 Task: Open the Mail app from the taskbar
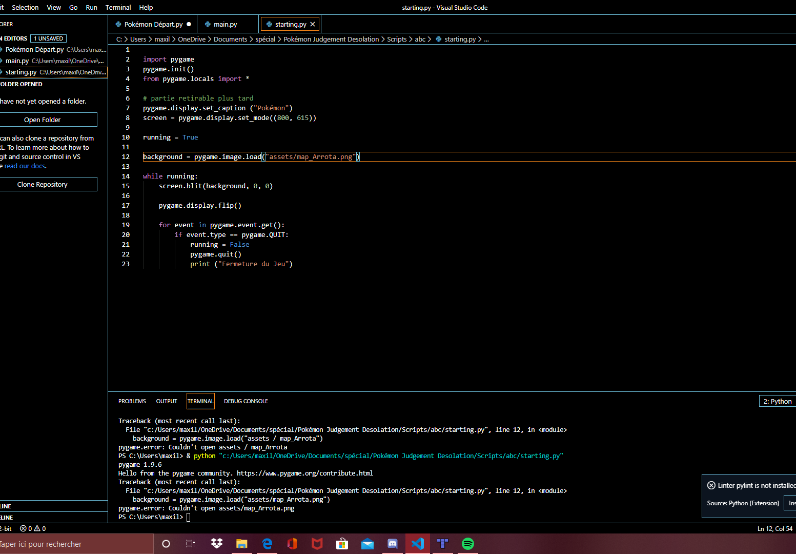[x=368, y=544]
